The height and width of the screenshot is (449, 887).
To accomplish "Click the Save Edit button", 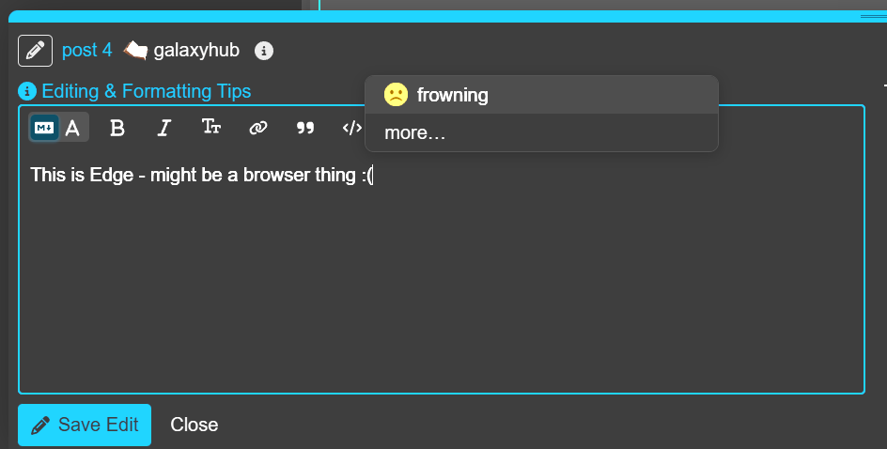I will [85, 425].
